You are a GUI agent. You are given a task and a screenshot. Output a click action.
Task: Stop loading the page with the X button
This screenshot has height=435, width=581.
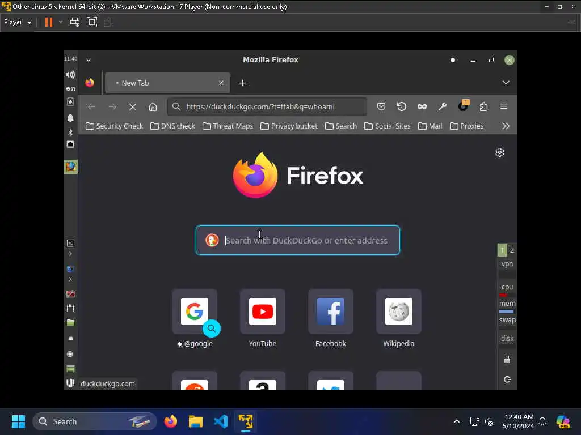point(133,107)
